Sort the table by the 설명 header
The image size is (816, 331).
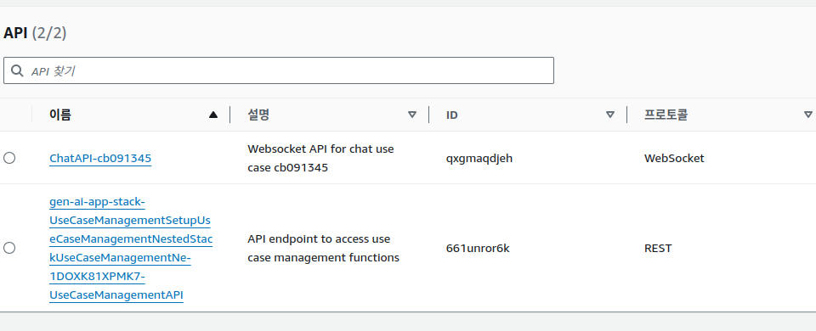(x=258, y=115)
